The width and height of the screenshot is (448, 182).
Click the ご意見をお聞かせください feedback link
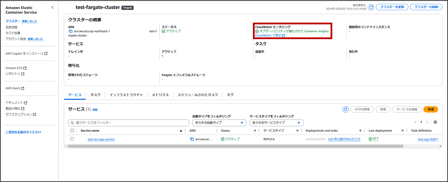23,132
